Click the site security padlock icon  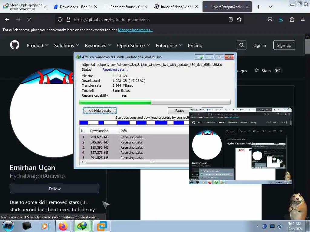coord(68,20)
